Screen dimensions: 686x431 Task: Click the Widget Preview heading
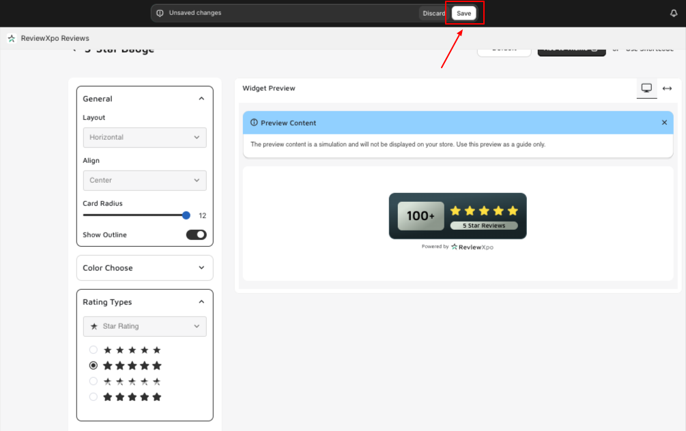[269, 88]
